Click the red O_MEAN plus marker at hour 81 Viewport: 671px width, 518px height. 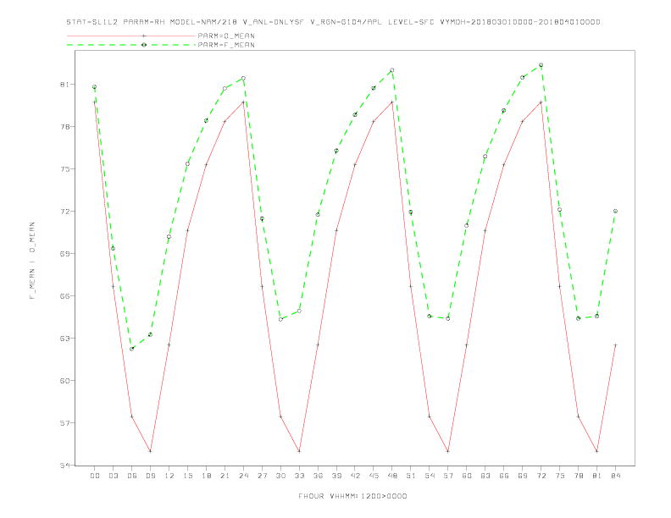click(x=596, y=451)
